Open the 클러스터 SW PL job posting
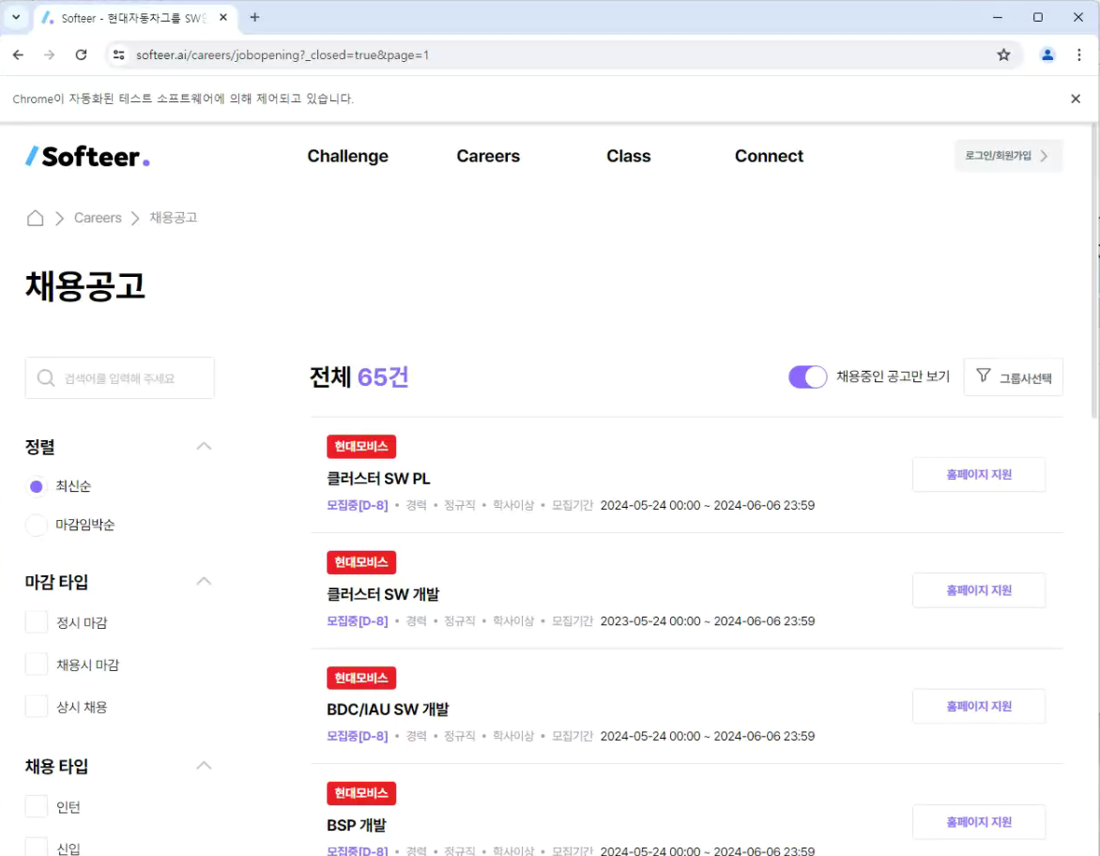This screenshot has width=1100, height=856. click(378, 479)
